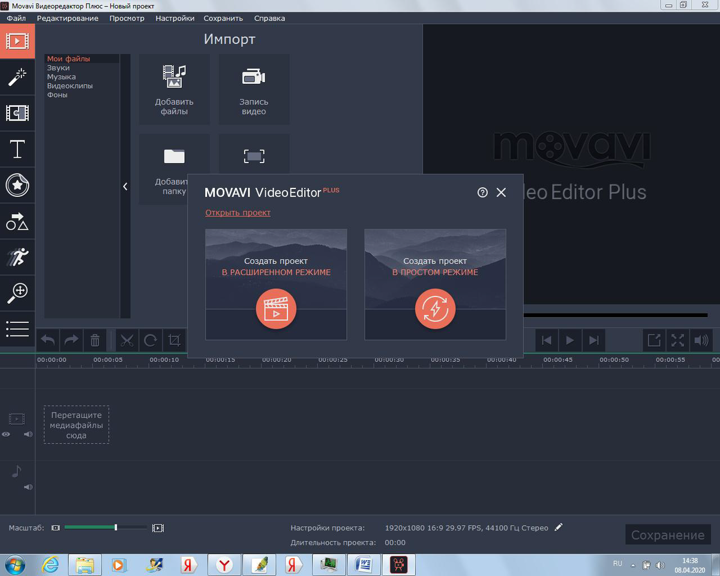Click the preview volume speaker icon

click(701, 340)
